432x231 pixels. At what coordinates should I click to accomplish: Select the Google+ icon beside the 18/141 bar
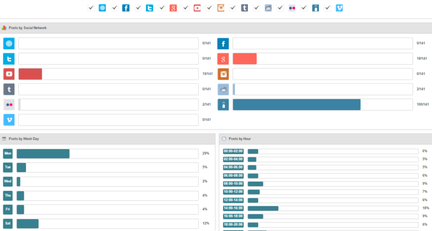224,59
